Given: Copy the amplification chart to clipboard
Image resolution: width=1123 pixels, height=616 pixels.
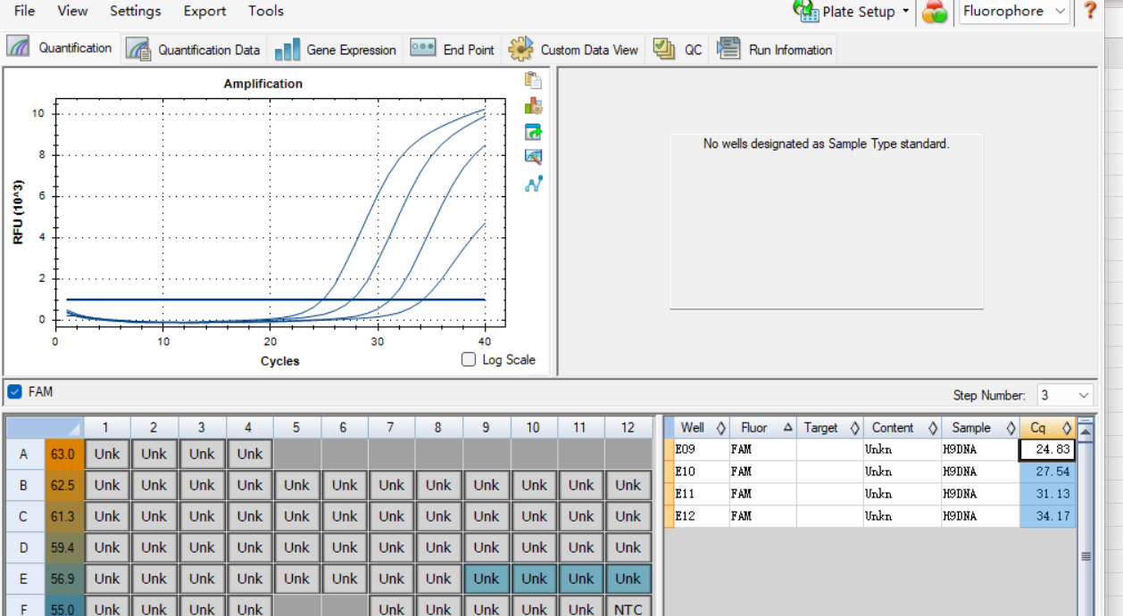Looking at the screenshot, I should coord(533,80).
